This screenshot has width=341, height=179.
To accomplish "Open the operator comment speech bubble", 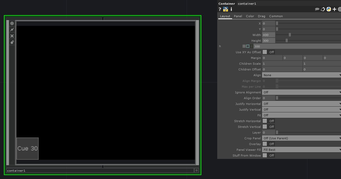I will coord(317,9).
